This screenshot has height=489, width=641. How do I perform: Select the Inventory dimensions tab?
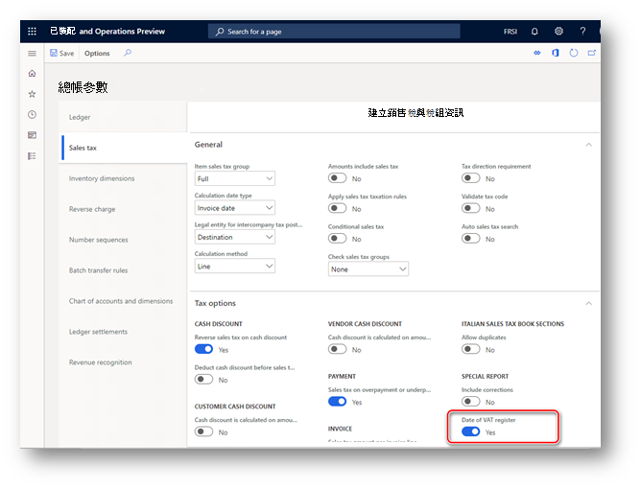(x=123, y=178)
